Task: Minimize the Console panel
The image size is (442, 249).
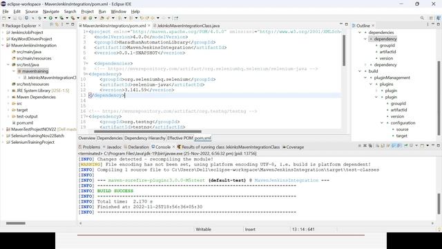Action: (433, 145)
